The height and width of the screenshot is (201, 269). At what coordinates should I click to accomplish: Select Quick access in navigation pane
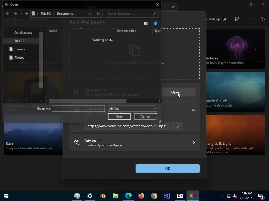click(x=23, y=32)
